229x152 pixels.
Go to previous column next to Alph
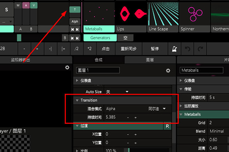(73, 30)
